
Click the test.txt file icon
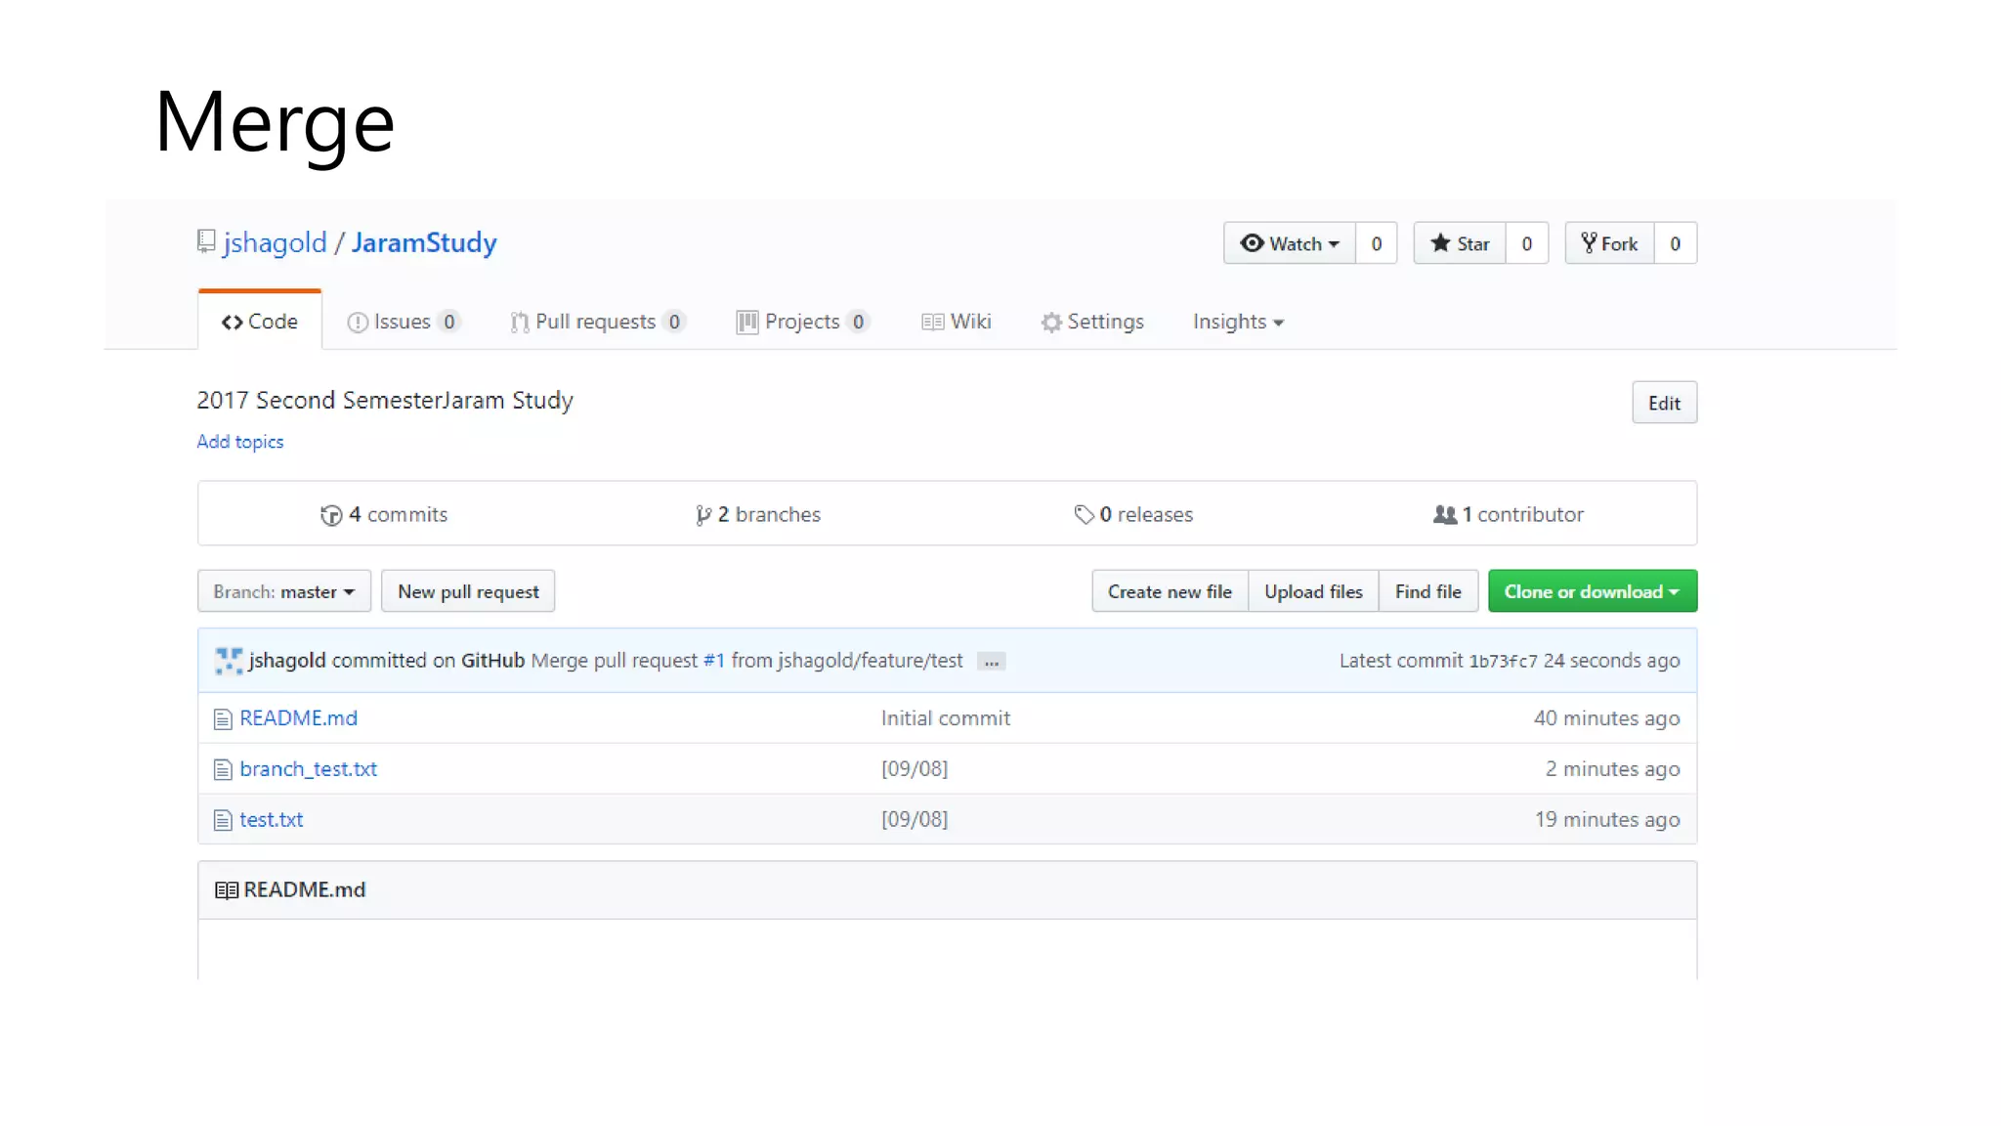coord(223,821)
